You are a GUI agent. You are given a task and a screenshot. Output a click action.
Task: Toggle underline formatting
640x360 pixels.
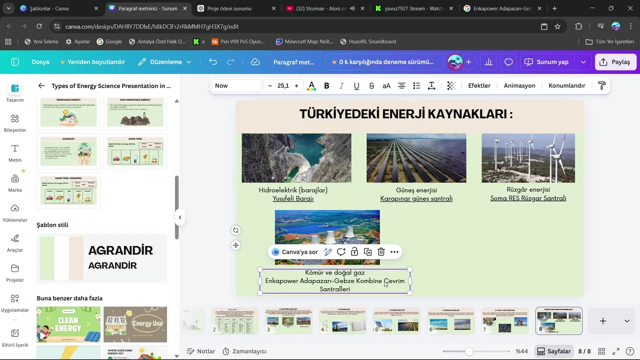point(356,86)
